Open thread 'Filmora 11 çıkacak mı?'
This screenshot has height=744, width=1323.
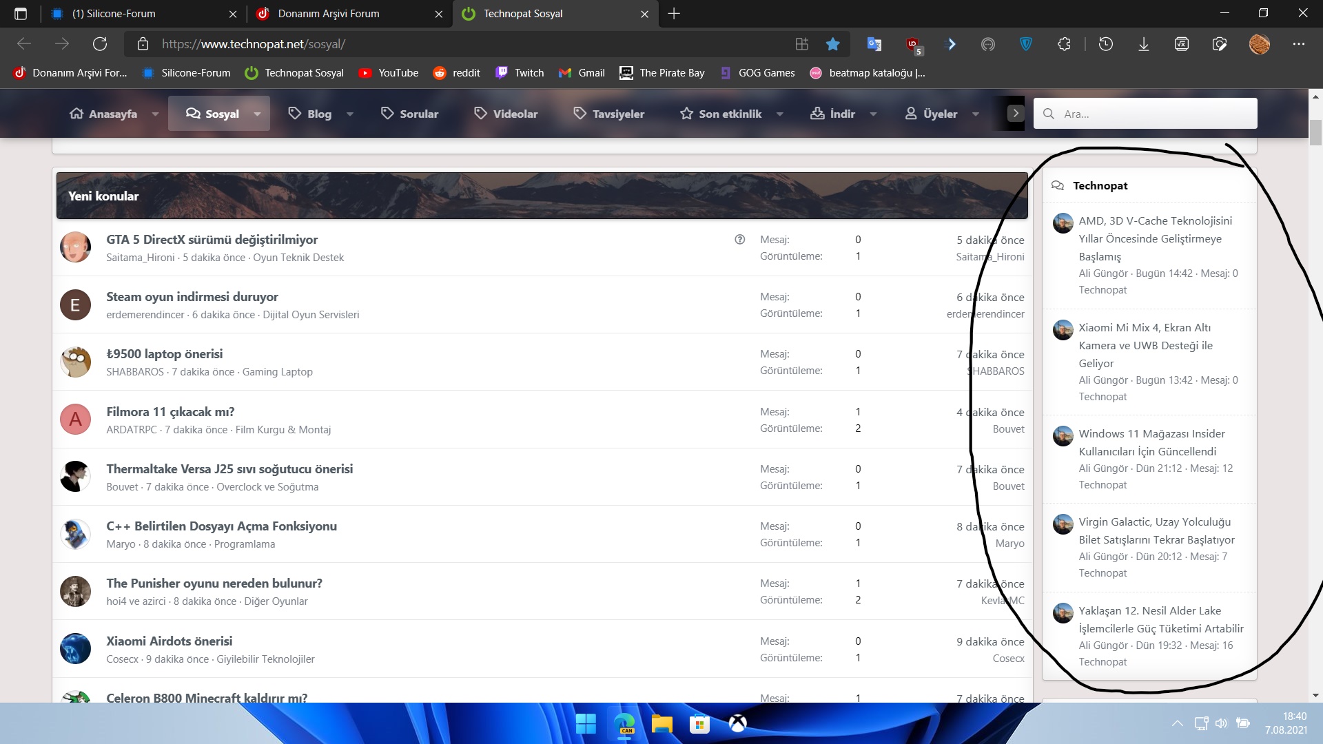pos(170,412)
